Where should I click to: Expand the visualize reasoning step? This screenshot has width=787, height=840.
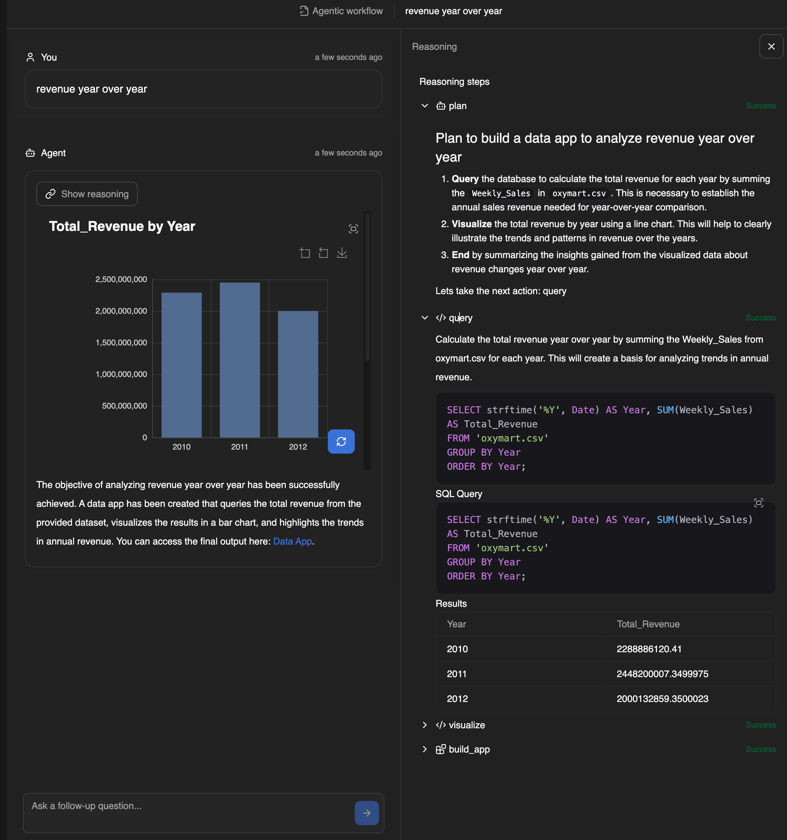[425, 725]
